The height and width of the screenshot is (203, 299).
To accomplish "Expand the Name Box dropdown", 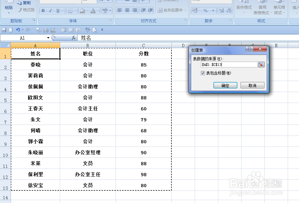I will coord(48,38).
